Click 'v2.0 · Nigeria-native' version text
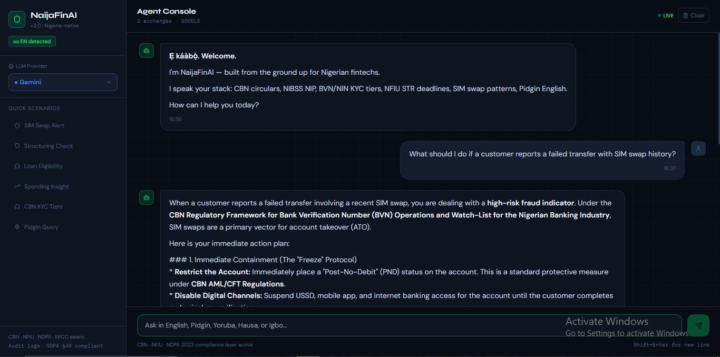The width and height of the screenshot is (720, 357). [x=55, y=26]
